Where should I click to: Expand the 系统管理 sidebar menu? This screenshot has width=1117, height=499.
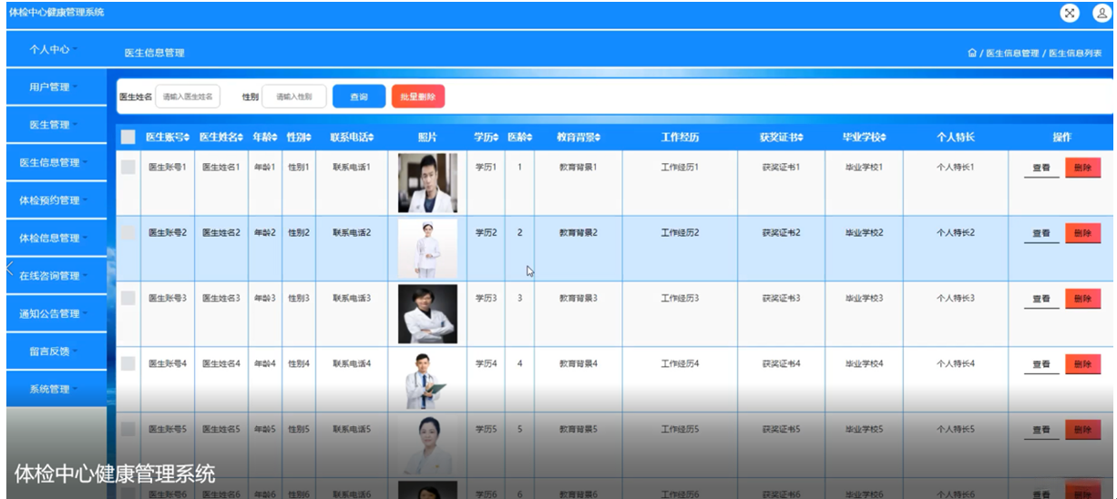click(x=55, y=390)
